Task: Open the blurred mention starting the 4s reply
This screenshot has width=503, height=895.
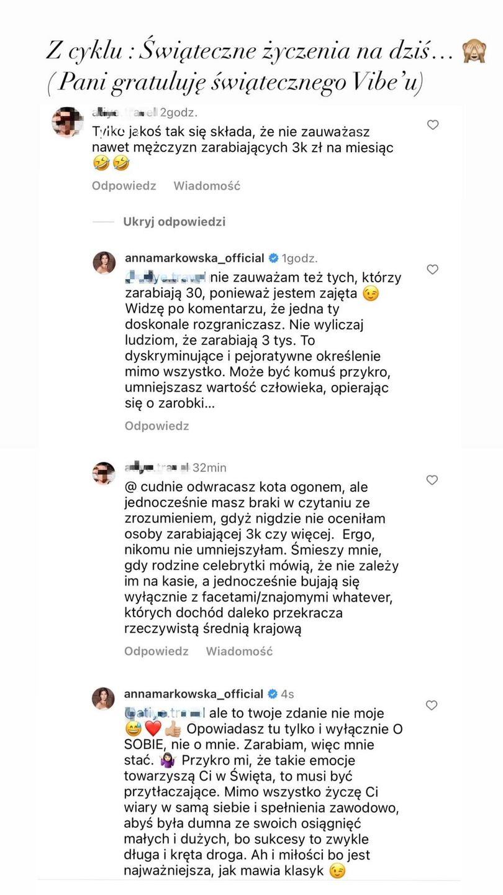Action: tap(165, 712)
